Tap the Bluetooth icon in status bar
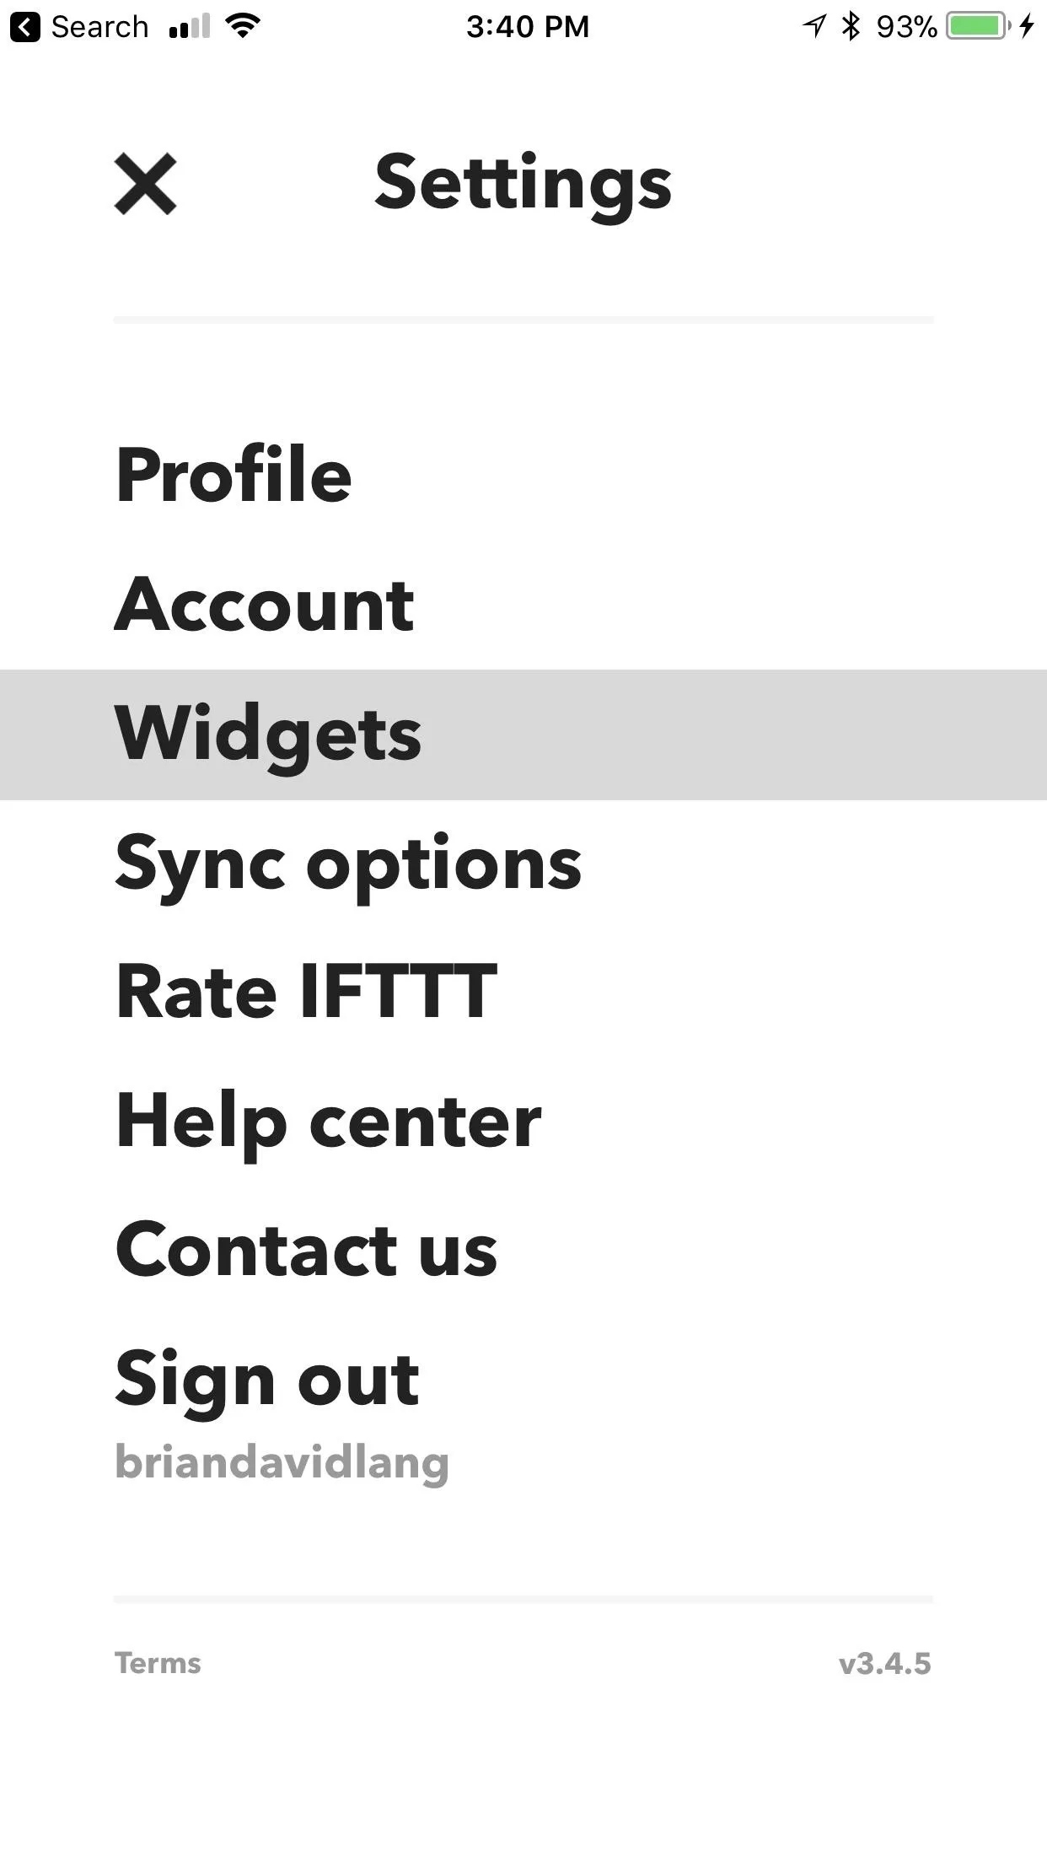 click(x=851, y=26)
